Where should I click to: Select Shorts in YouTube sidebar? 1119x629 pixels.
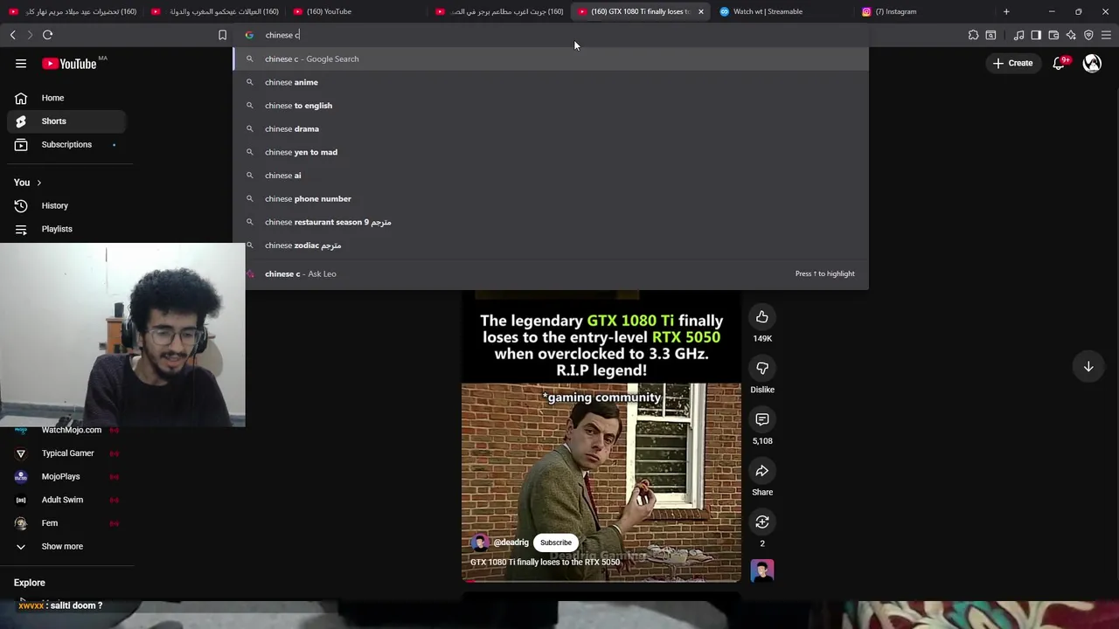(66, 121)
